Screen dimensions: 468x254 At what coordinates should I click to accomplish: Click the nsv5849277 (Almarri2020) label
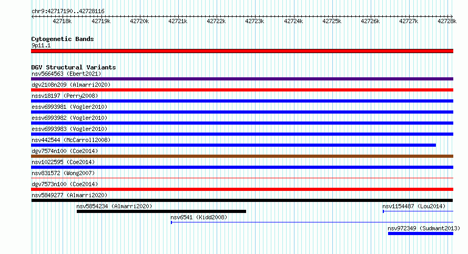[x=69, y=195]
